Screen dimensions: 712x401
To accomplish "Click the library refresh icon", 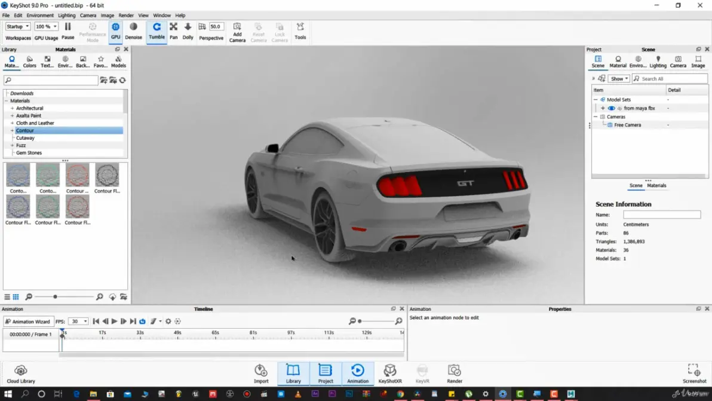I will (x=122, y=81).
